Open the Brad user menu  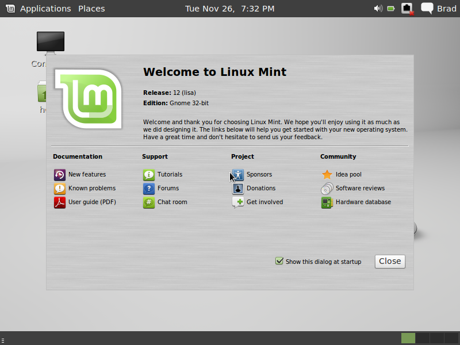[447, 9]
